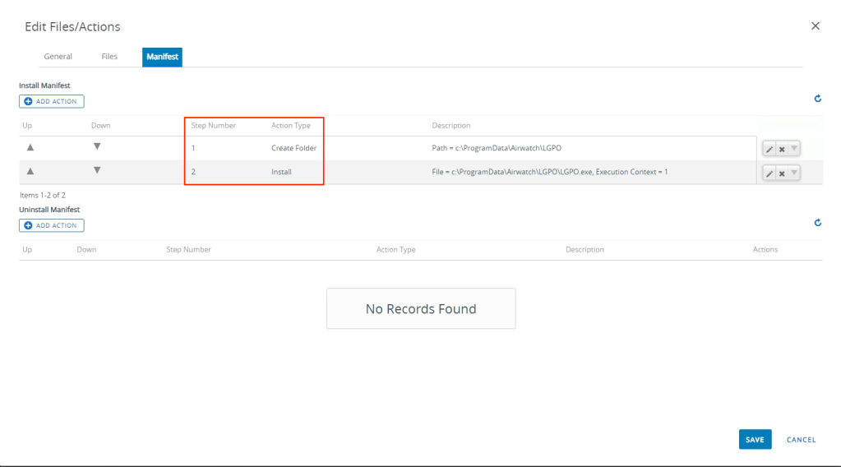Image resolution: width=841 pixels, height=467 pixels.
Task: Move the Create Folder step up
Action: [x=30, y=147]
